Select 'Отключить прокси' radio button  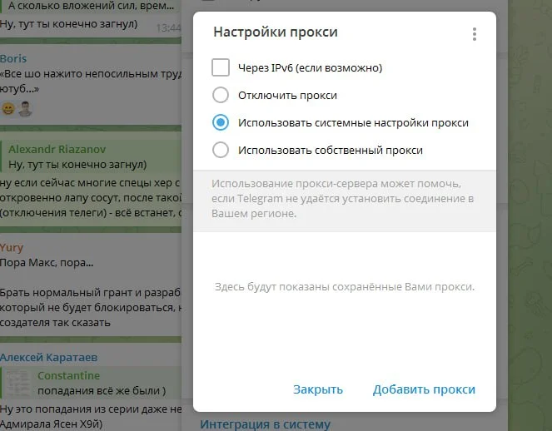221,95
